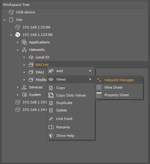Click the Delete trash icon
This screenshot has height=164, width=150.
click(x=51, y=110)
